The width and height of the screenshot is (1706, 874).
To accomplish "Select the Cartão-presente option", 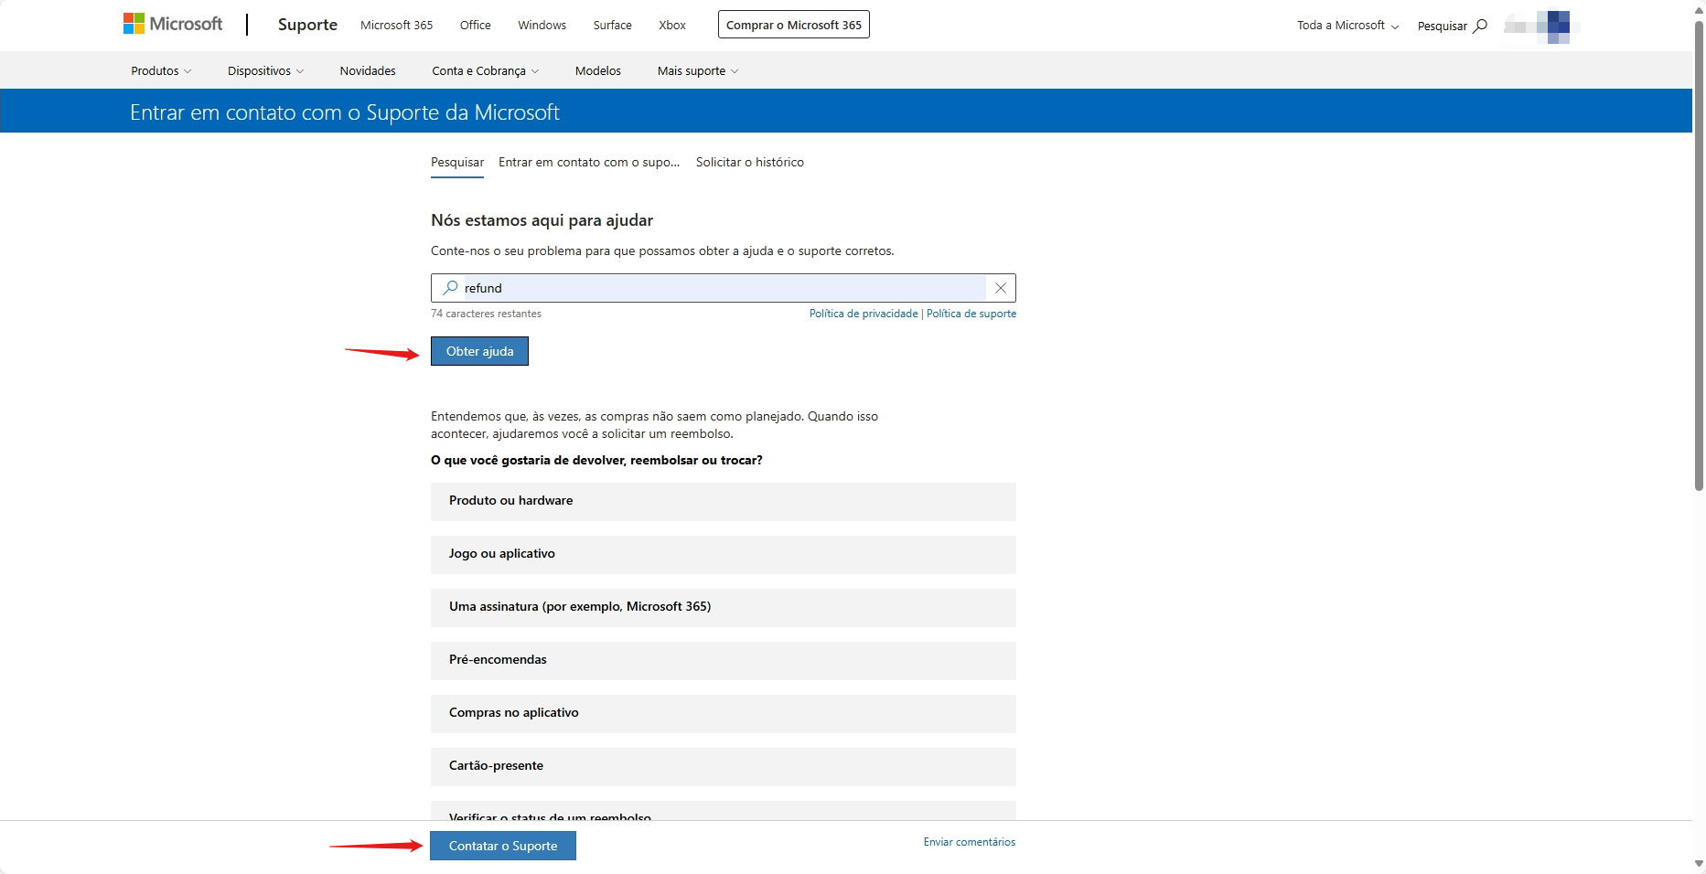I will pyautogui.click(x=722, y=767).
